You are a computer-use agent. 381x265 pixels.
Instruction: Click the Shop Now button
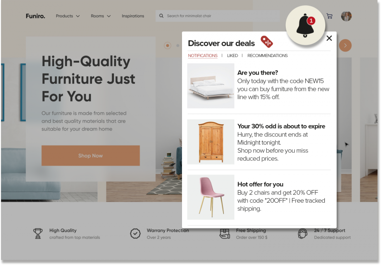pyautogui.click(x=90, y=156)
